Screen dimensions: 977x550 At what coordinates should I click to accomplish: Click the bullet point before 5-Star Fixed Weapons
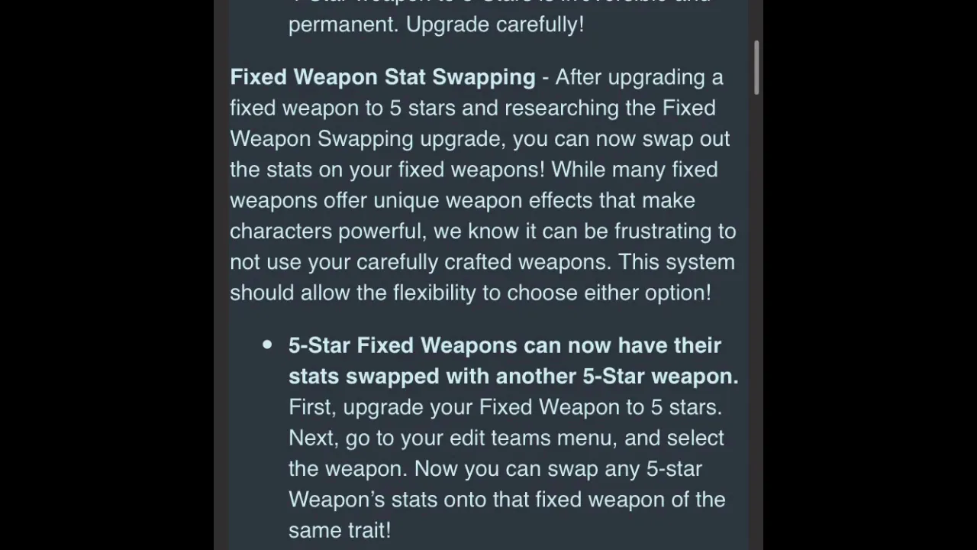click(267, 345)
